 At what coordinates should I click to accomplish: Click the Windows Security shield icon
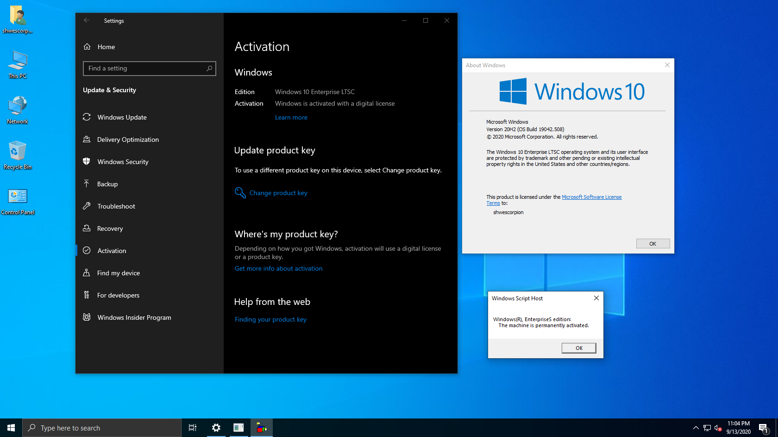coord(87,161)
